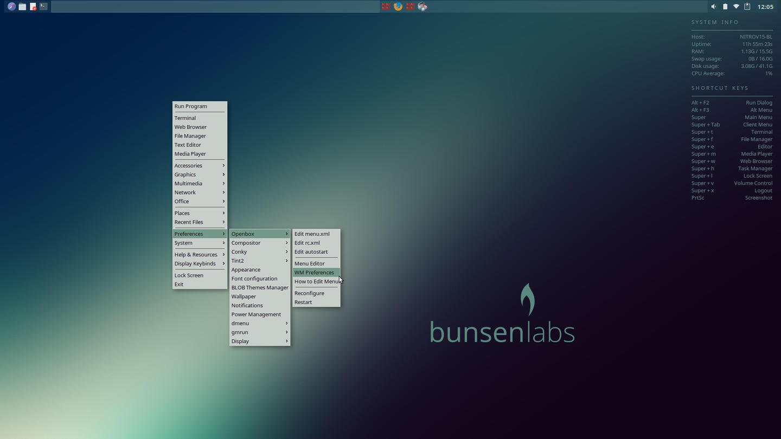Open the volume speaker tray icon
The height and width of the screenshot is (439, 781).
pos(714,7)
